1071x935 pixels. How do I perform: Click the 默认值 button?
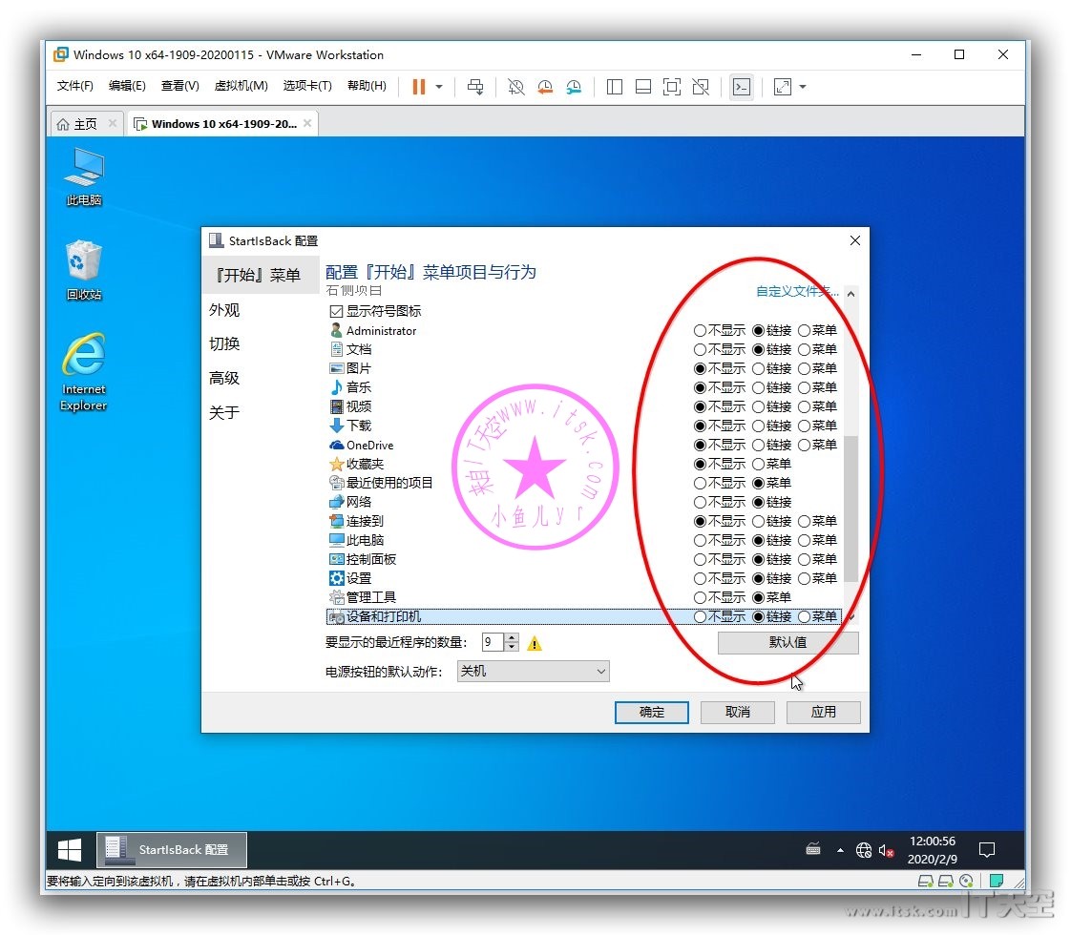click(x=787, y=643)
